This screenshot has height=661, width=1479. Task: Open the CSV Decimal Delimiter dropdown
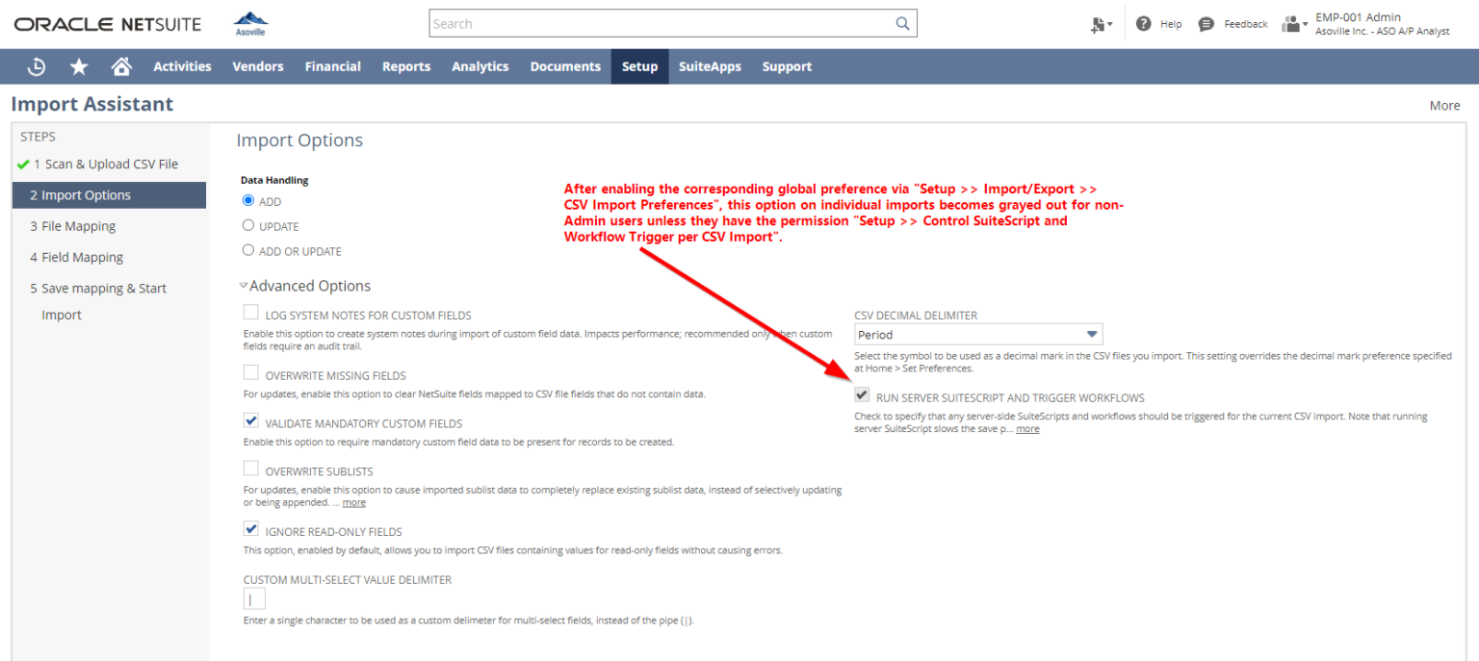(1091, 334)
